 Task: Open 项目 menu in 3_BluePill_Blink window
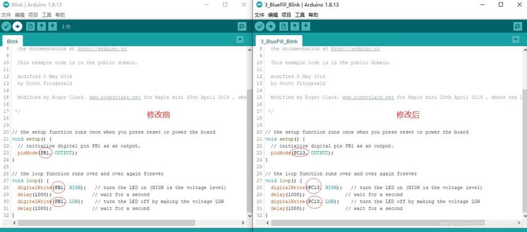tap(286, 15)
